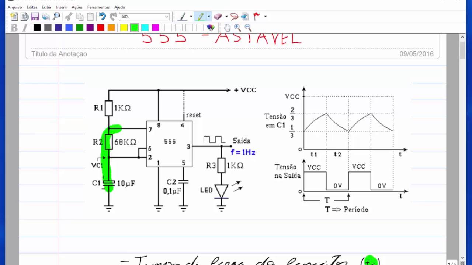Pick the dark navy color swatch
The height and width of the screenshot is (265, 472).
pos(58,28)
